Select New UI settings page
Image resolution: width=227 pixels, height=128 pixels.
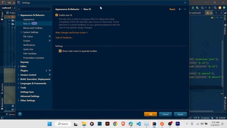(x=27, y=23)
